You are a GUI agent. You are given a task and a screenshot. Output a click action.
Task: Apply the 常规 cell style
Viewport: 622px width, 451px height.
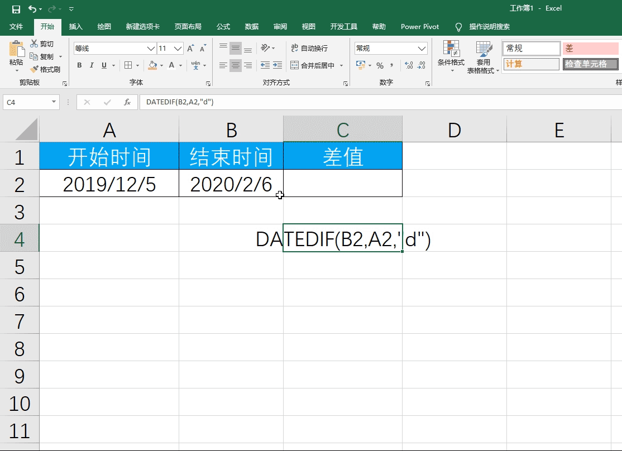531,49
